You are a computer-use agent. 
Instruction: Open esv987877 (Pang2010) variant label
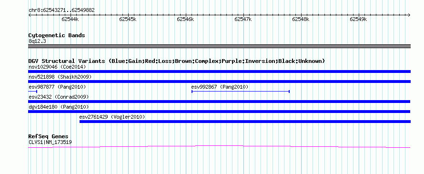coord(57,87)
